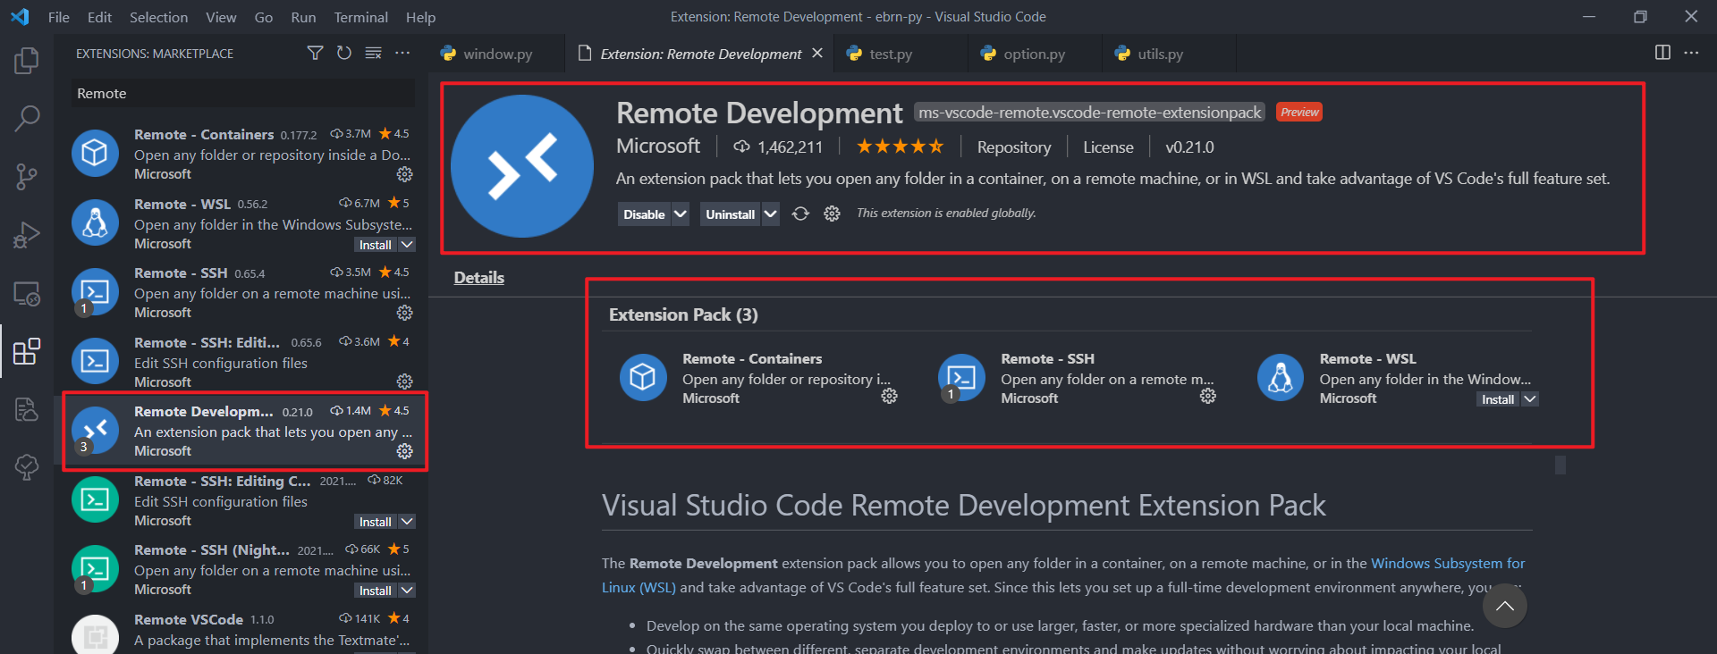Open editor more actions ellipsis
The width and height of the screenshot is (1717, 654).
[x=1691, y=53]
